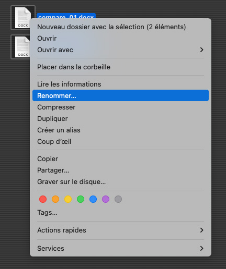Image resolution: width=226 pixels, height=269 pixels.
Task: Expand the Services submenu
Action: pyautogui.click(x=120, y=249)
